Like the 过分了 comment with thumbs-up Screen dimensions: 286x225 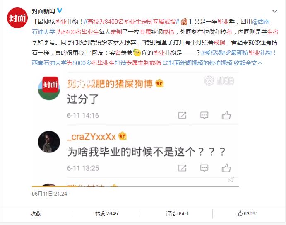click(x=226, y=115)
